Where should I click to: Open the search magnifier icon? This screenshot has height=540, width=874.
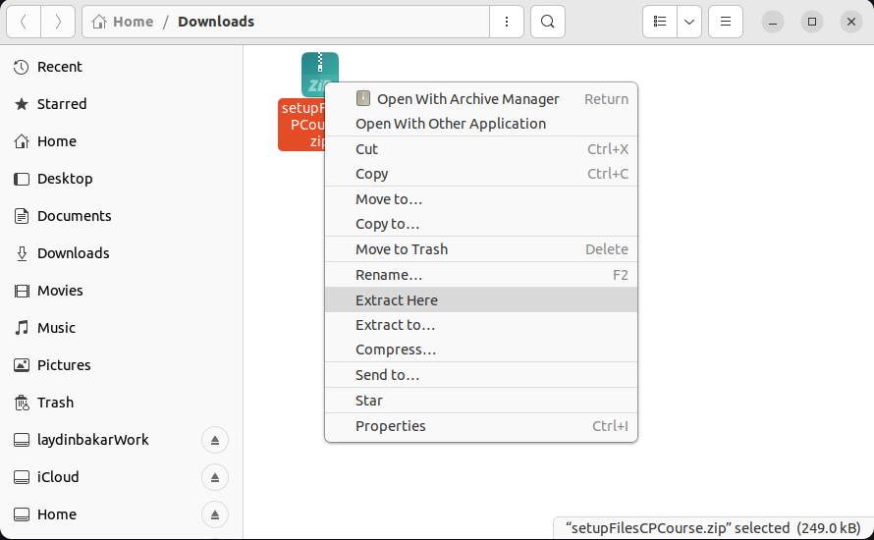pos(548,22)
